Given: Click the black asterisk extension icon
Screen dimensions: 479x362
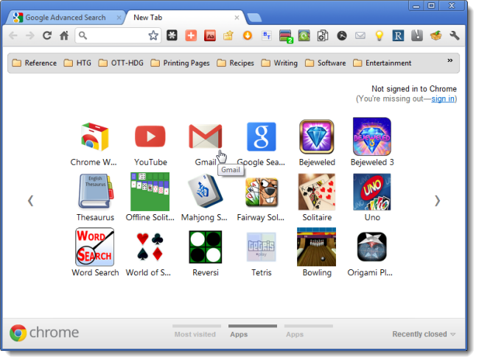Looking at the screenshot, I should 172,35.
